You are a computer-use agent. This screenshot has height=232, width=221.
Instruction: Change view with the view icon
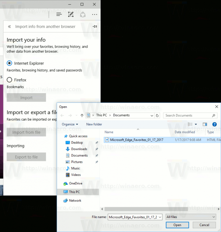pos(190,124)
